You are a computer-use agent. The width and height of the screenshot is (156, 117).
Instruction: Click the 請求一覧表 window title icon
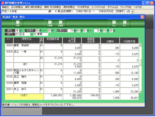[3, 17]
